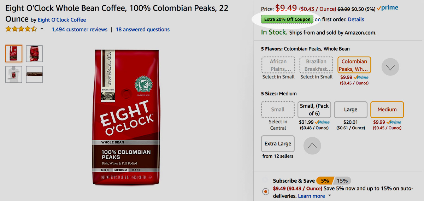
Task: Pick the Small (Pack of 6) size
Action: [x=314, y=110]
